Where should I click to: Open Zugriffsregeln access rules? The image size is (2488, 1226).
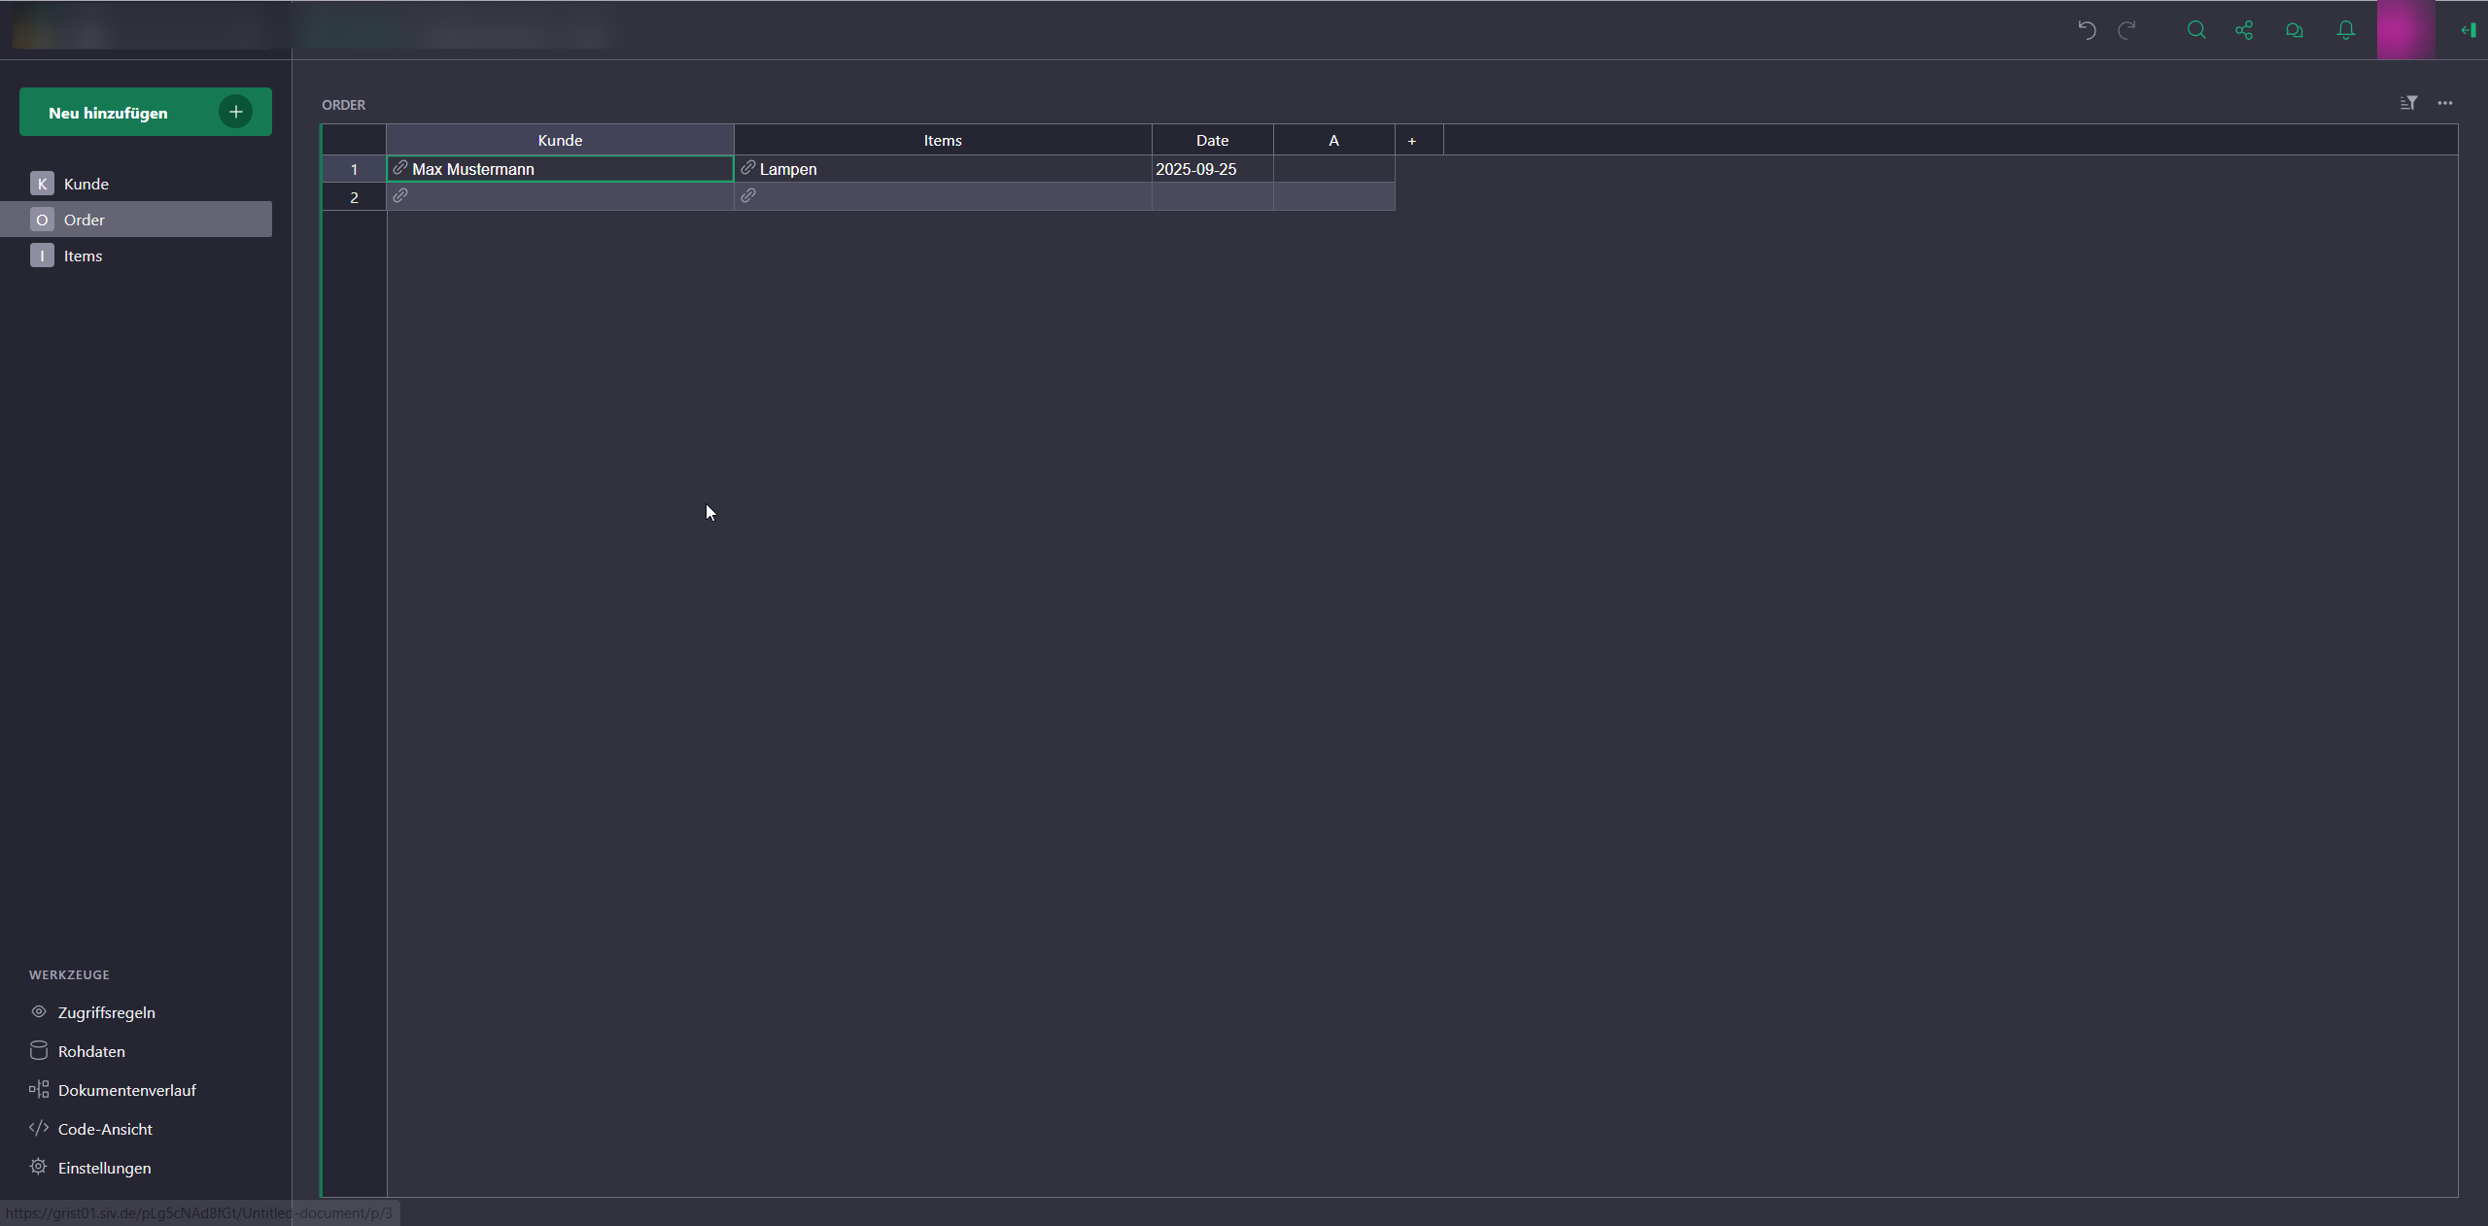(x=106, y=1012)
